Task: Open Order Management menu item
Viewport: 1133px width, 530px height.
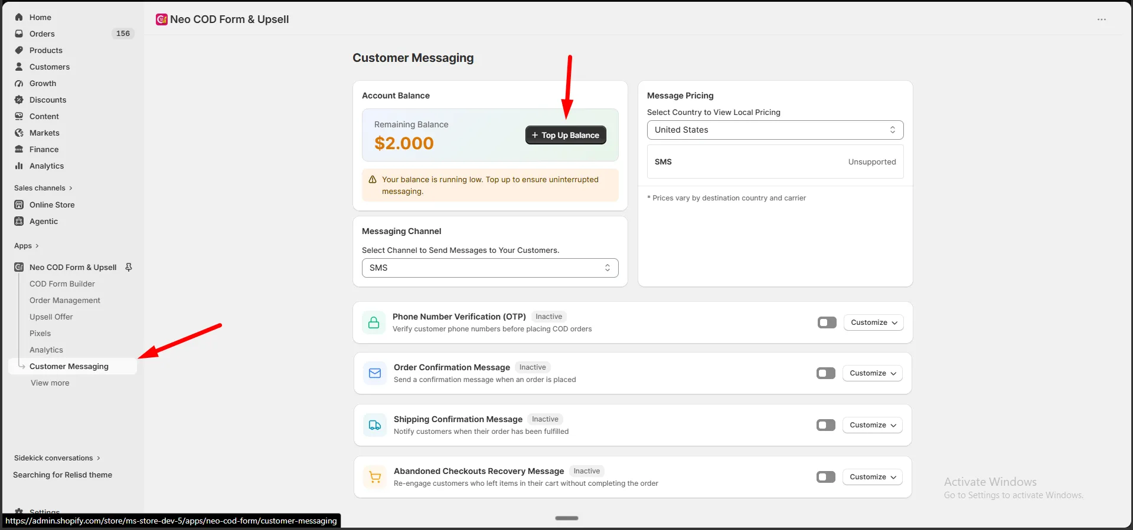Action: pyautogui.click(x=65, y=300)
